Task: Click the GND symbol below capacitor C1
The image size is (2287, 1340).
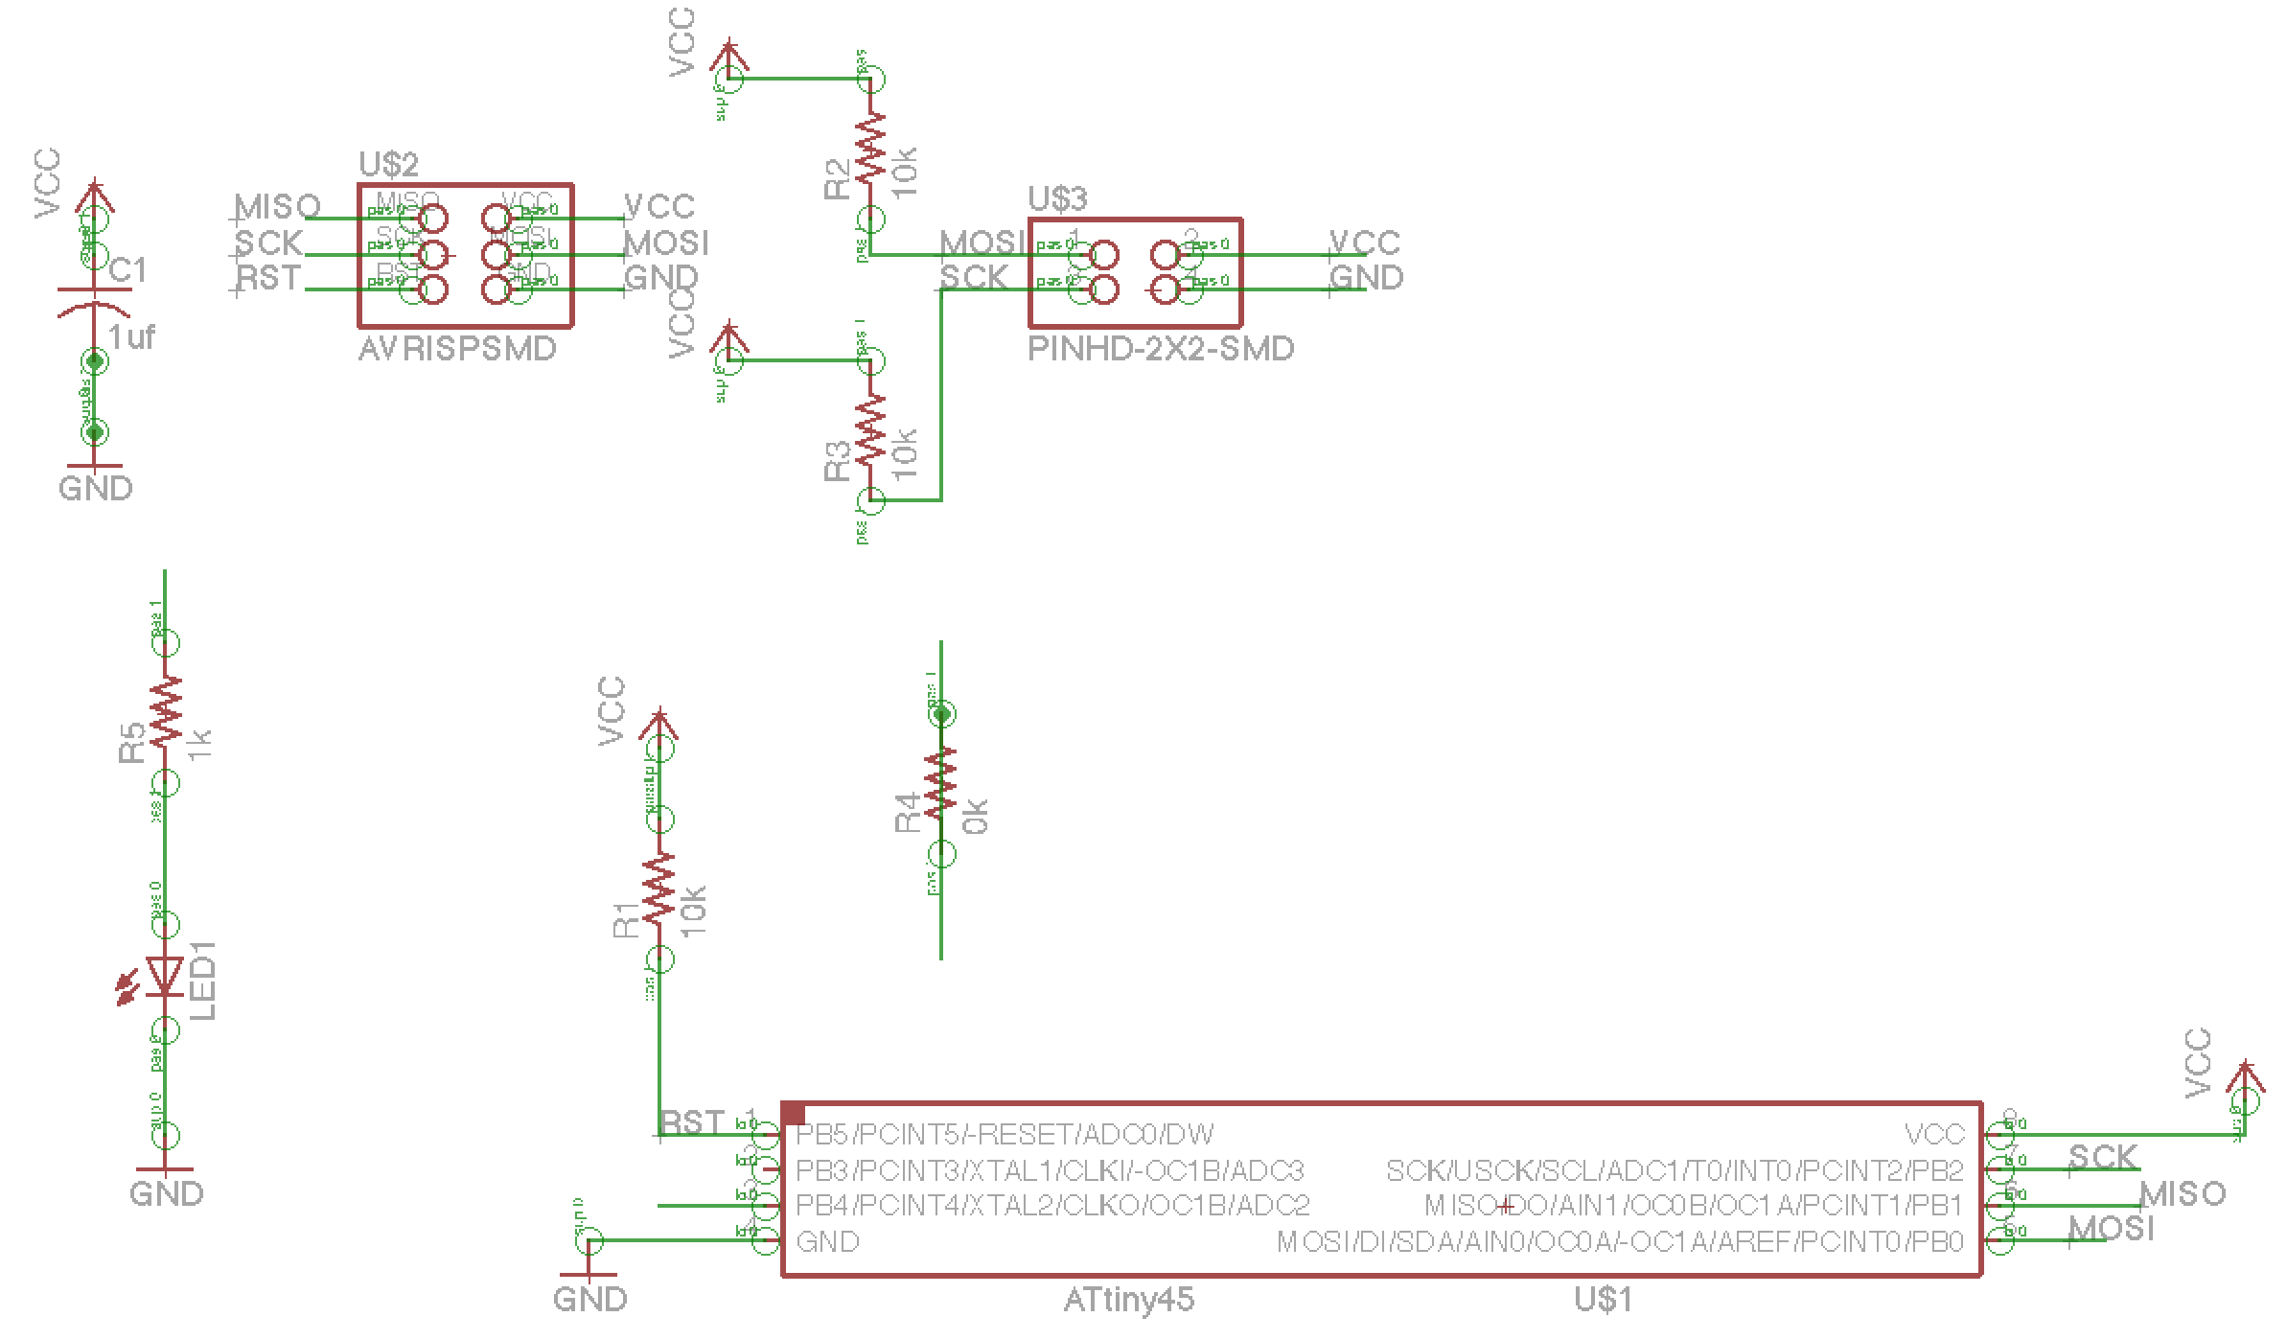Action: coord(94,466)
